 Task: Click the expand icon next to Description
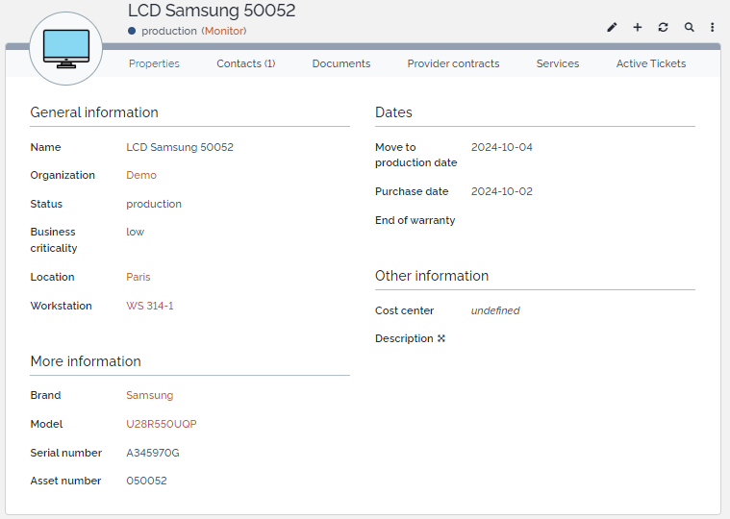click(x=441, y=338)
